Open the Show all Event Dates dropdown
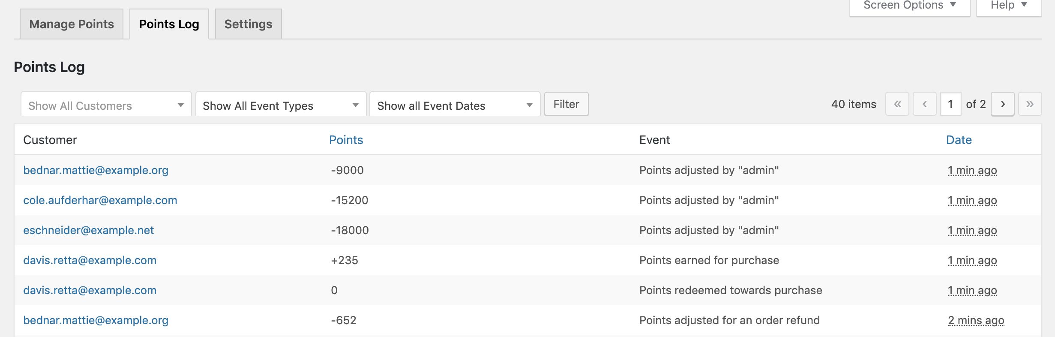Viewport: 1055px width, 337px height. [x=455, y=105]
